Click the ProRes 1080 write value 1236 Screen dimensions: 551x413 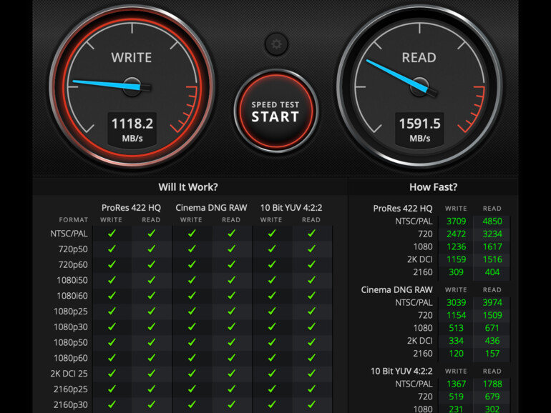[456, 247]
